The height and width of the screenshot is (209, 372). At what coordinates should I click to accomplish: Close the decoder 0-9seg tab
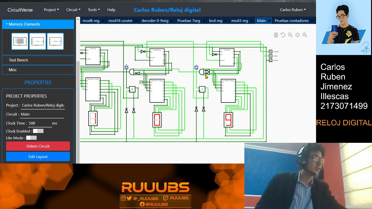click(171, 21)
